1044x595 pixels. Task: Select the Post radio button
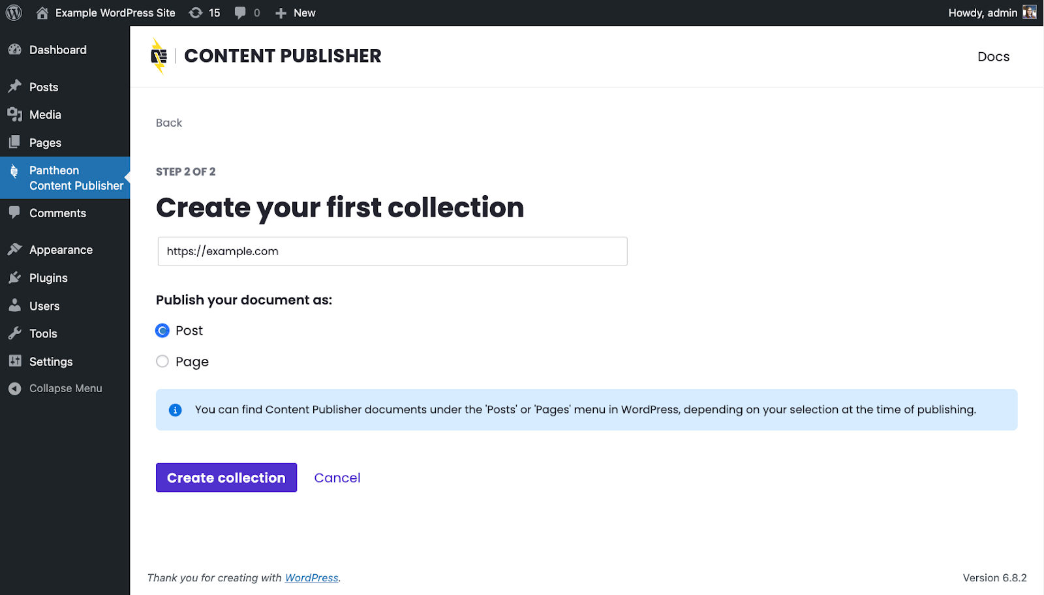coord(162,331)
